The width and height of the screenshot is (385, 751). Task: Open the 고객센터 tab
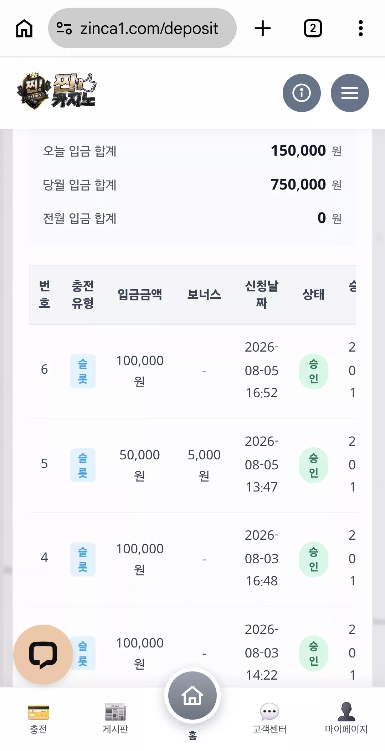click(269, 718)
